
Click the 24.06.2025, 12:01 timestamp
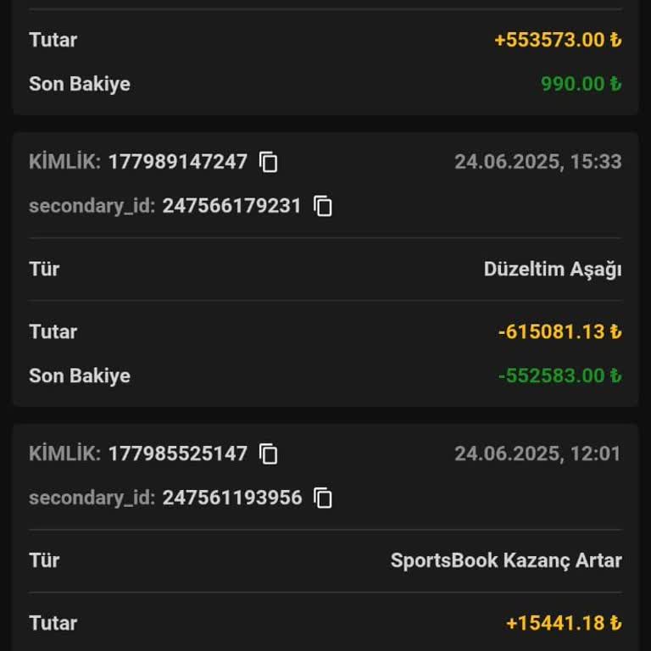537,453
